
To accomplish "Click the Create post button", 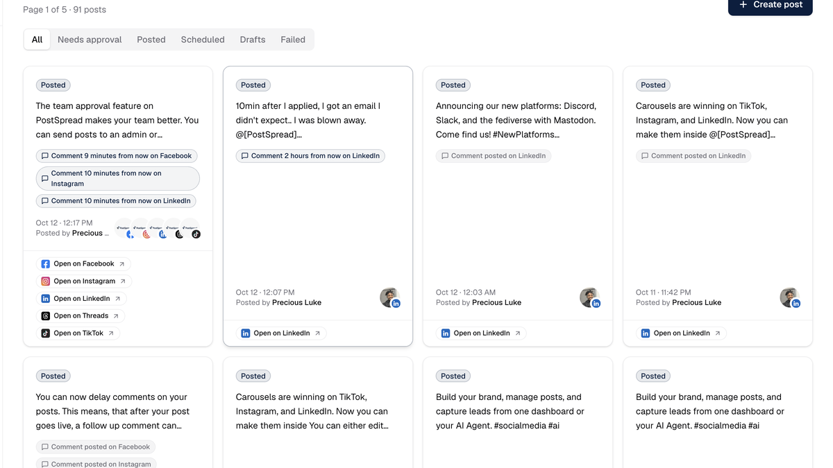I will (x=771, y=6).
